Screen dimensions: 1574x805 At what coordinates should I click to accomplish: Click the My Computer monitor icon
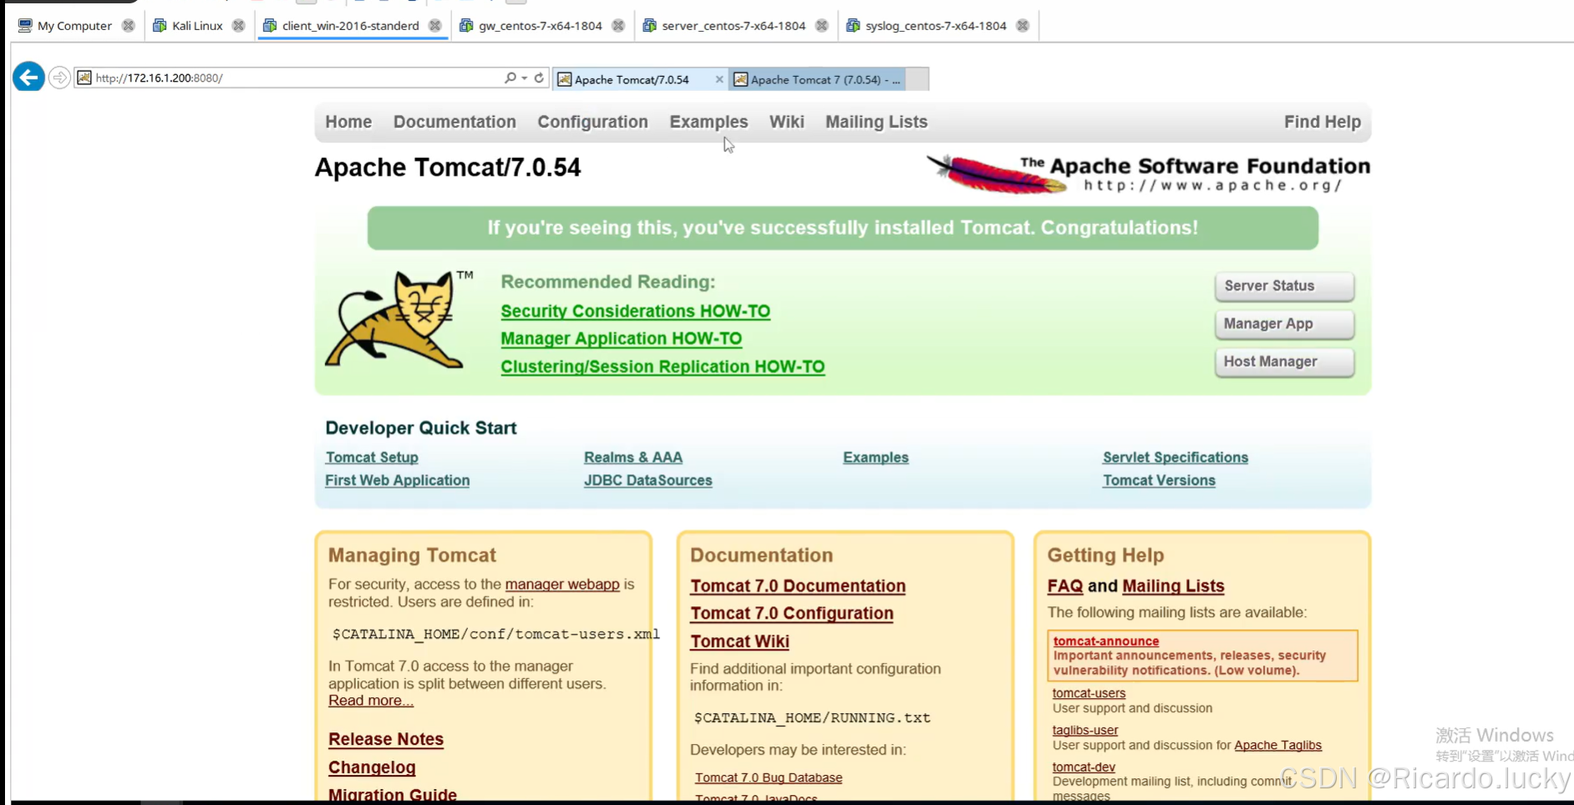coord(25,26)
